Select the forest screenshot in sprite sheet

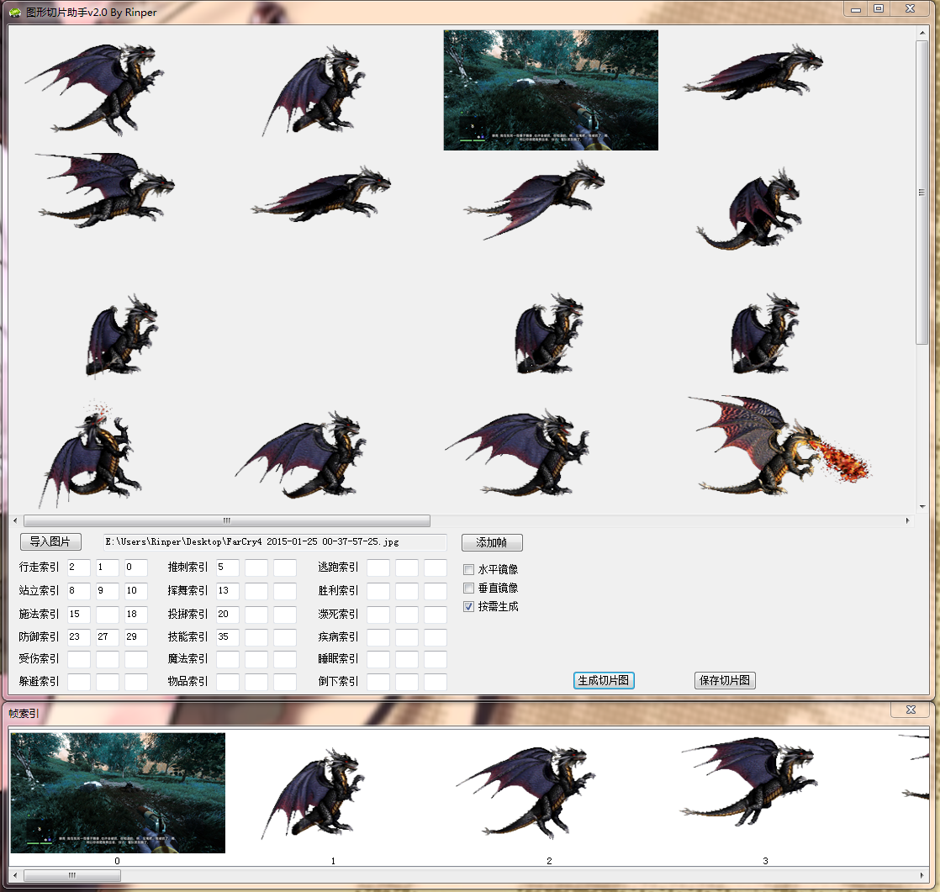[x=551, y=90]
